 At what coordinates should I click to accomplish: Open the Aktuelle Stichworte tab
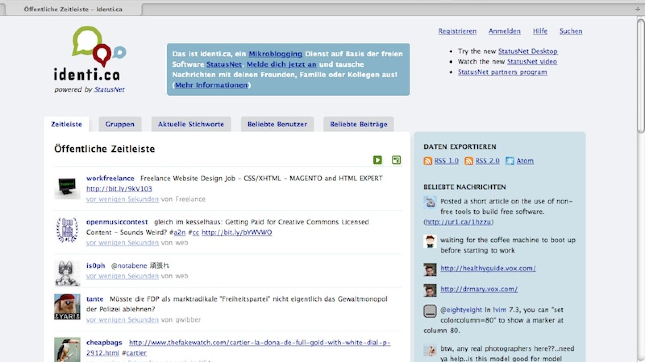[x=191, y=124]
